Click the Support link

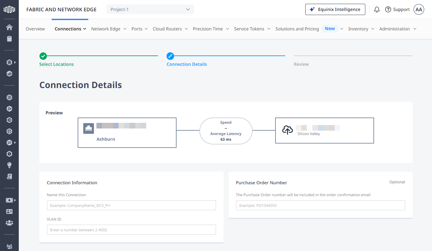(402, 9)
